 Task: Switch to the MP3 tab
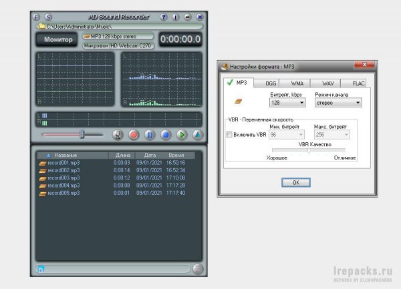click(239, 83)
